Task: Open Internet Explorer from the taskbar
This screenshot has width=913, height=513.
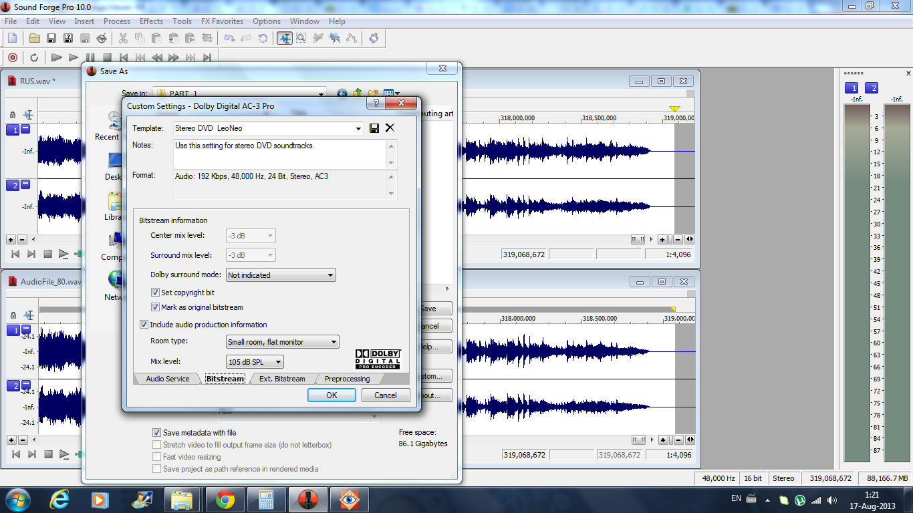Action: (x=59, y=500)
